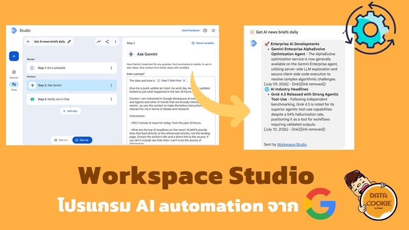This screenshot has width=409, height=230.
Task: Click the Enterprise AI Developments heading
Action: [x=295, y=44]
